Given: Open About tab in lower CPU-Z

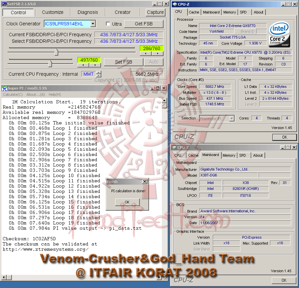Looking at the screenshot, I should pyautogui.click(x=258, y=155).
